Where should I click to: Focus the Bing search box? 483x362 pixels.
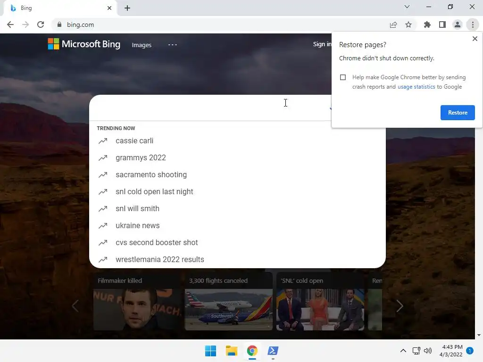coord(209,108)
